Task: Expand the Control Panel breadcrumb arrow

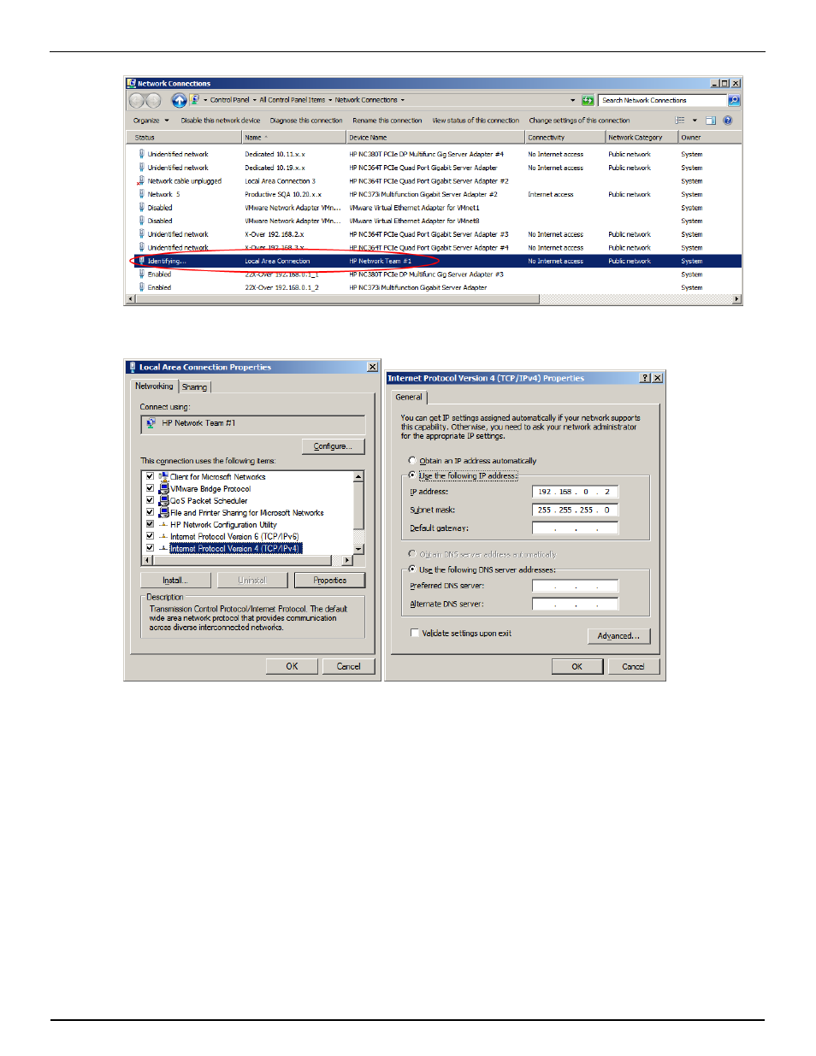Action: pyautogui.click(x=254, y=100)
